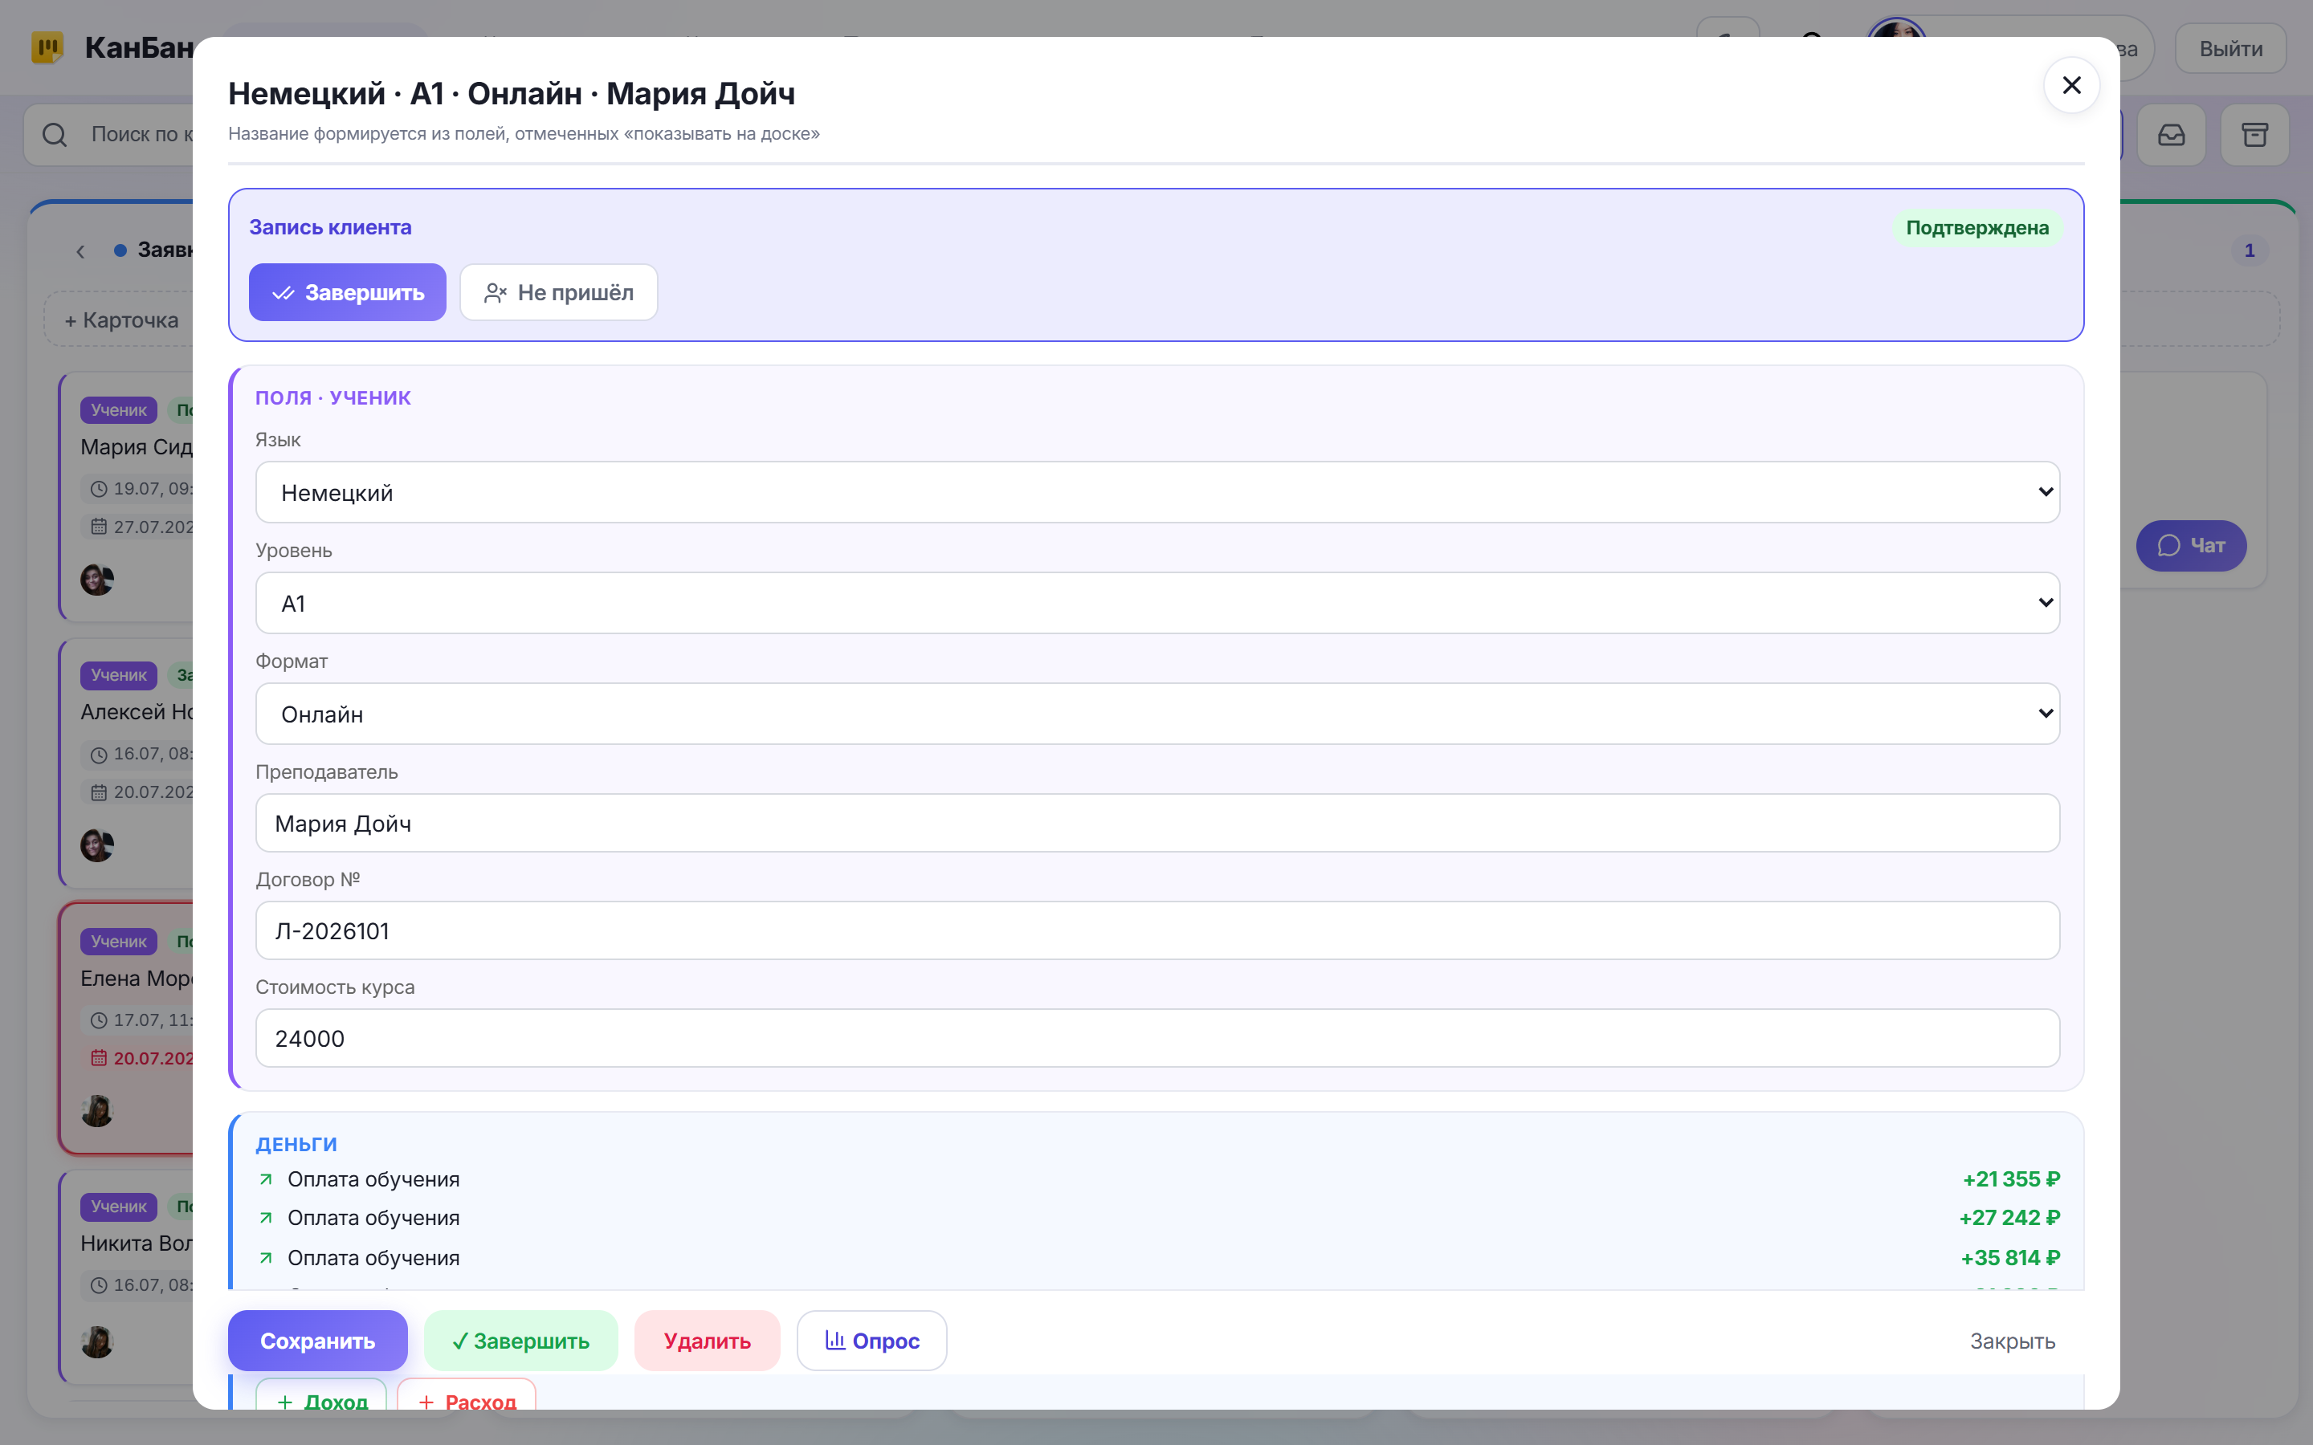This screenshot has height=1445, width=2313.
Task: Expand the Язык dropdown
Action: tap(1156, 492)
